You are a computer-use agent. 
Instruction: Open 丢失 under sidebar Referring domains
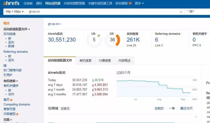(x=11, y=60)
